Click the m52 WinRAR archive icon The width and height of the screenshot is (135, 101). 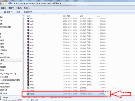pos(28,33)
